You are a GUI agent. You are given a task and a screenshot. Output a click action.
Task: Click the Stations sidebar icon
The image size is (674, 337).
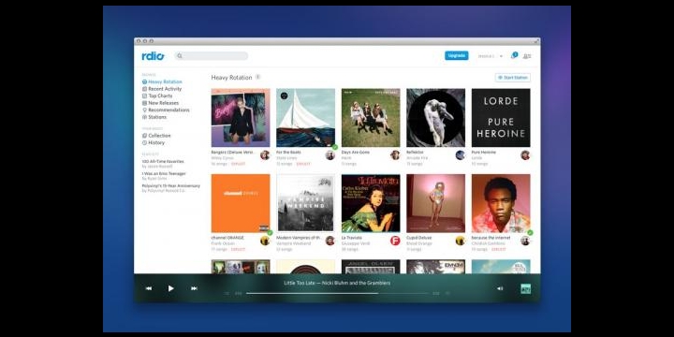pos(144,117)
